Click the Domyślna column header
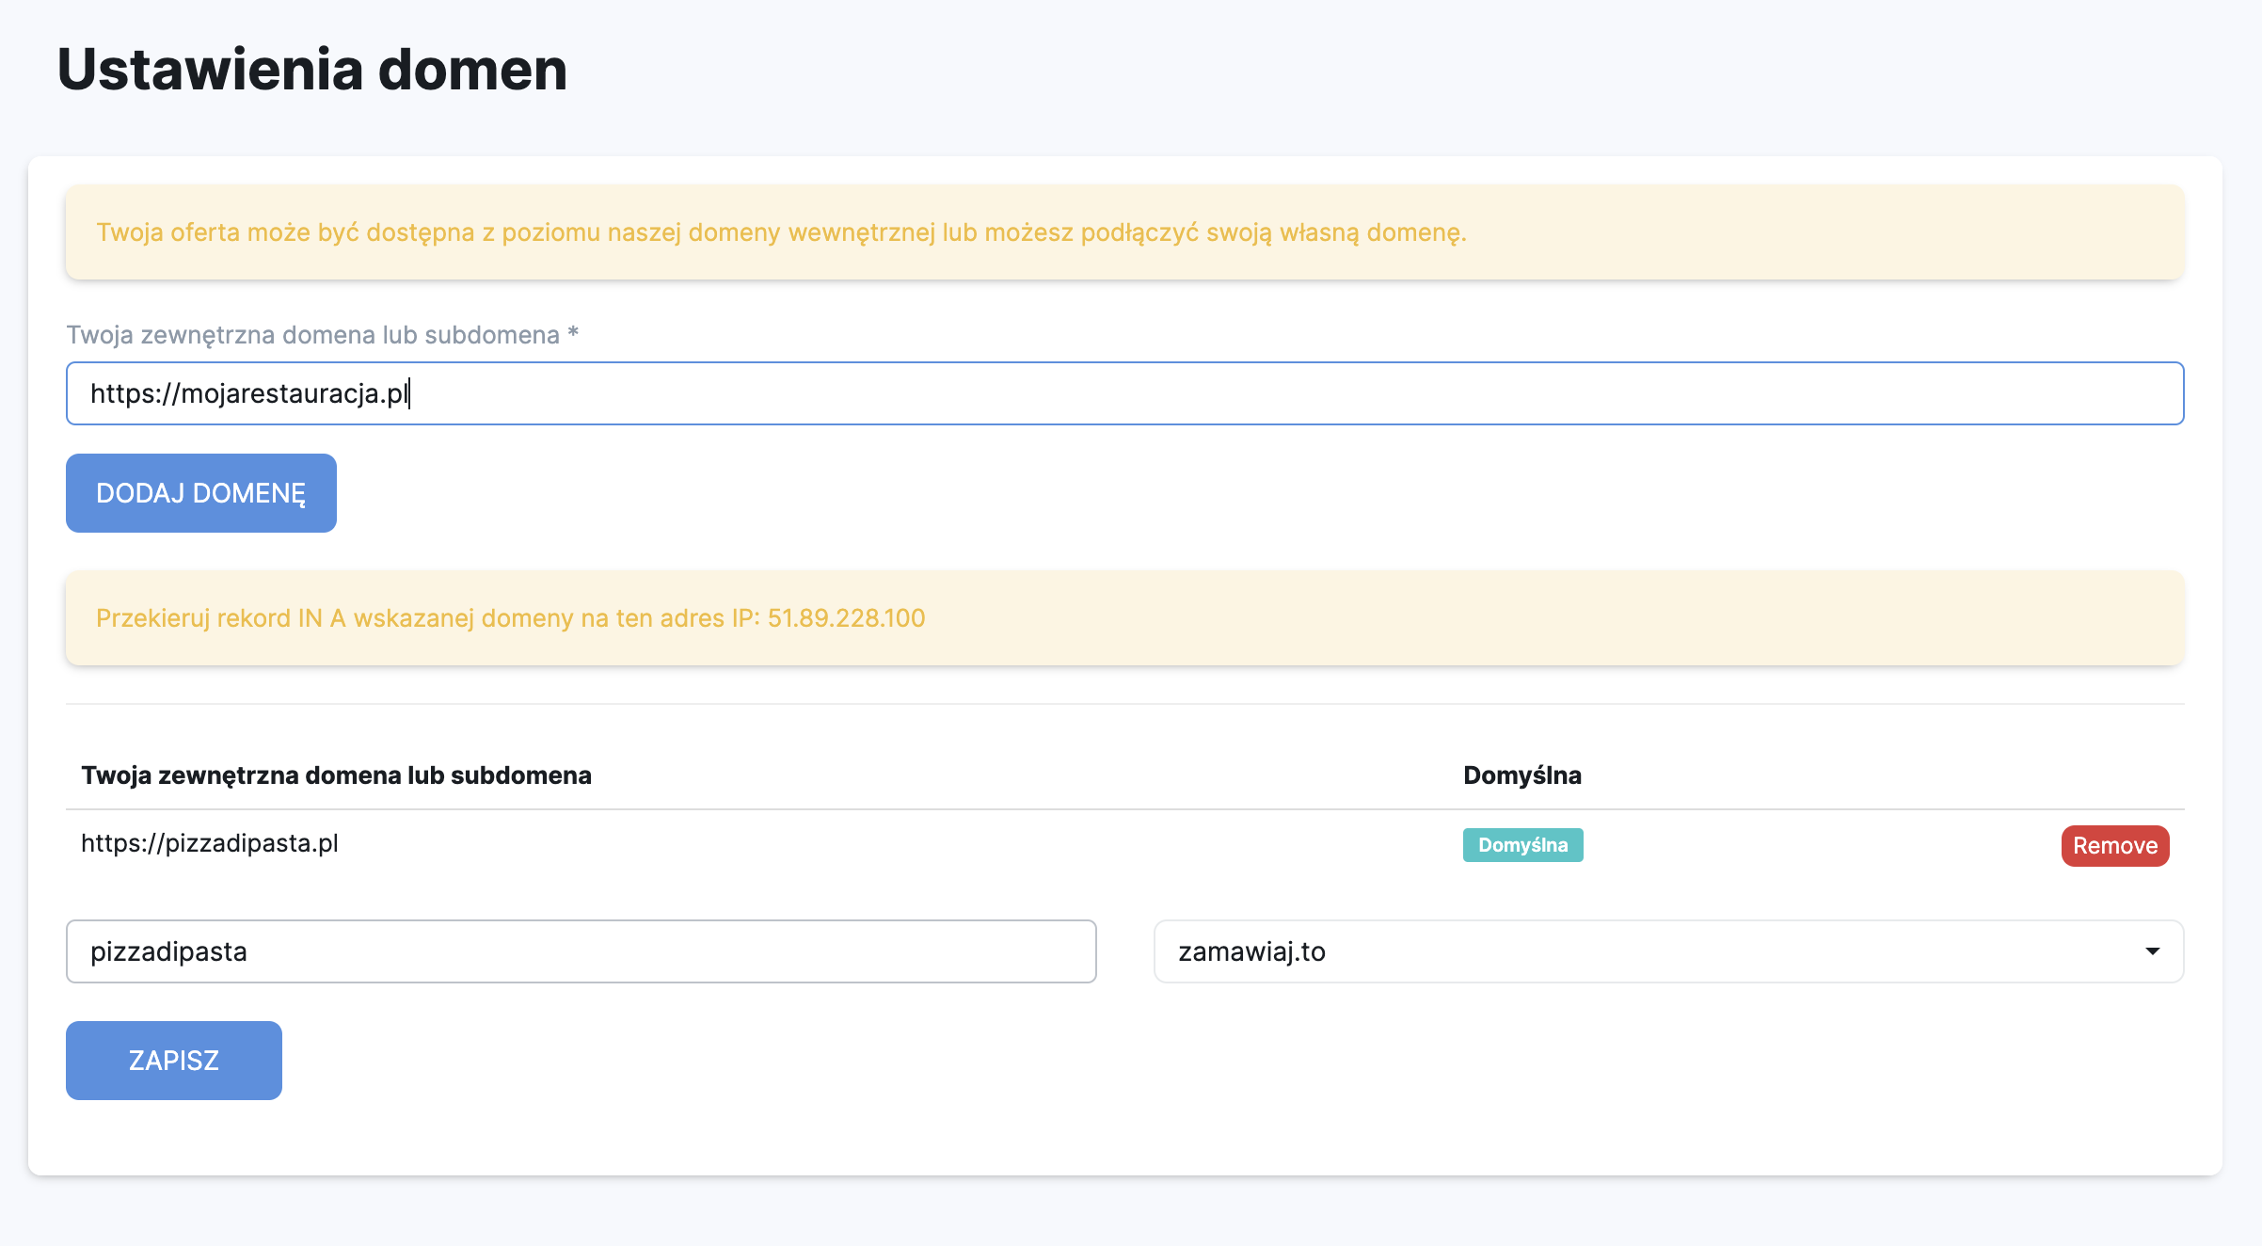The width and height of the screenshot is (2262, 1246). 1521,775
